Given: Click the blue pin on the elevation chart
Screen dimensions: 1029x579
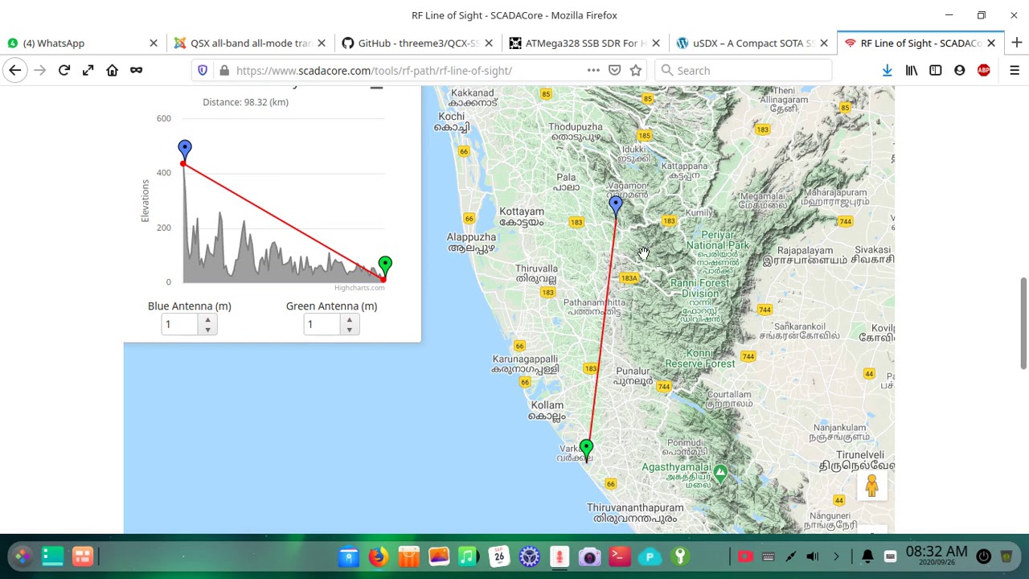Looking at the screenshot, I should 185,150.
